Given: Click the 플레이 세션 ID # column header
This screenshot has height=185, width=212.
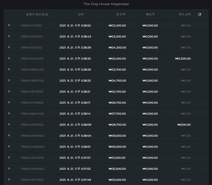Looking at the screenshot, I should tap(37, 15).
